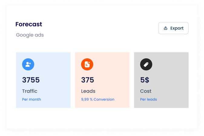Click the Leads label
Screen dimensions: 204x136
(88, 91)
